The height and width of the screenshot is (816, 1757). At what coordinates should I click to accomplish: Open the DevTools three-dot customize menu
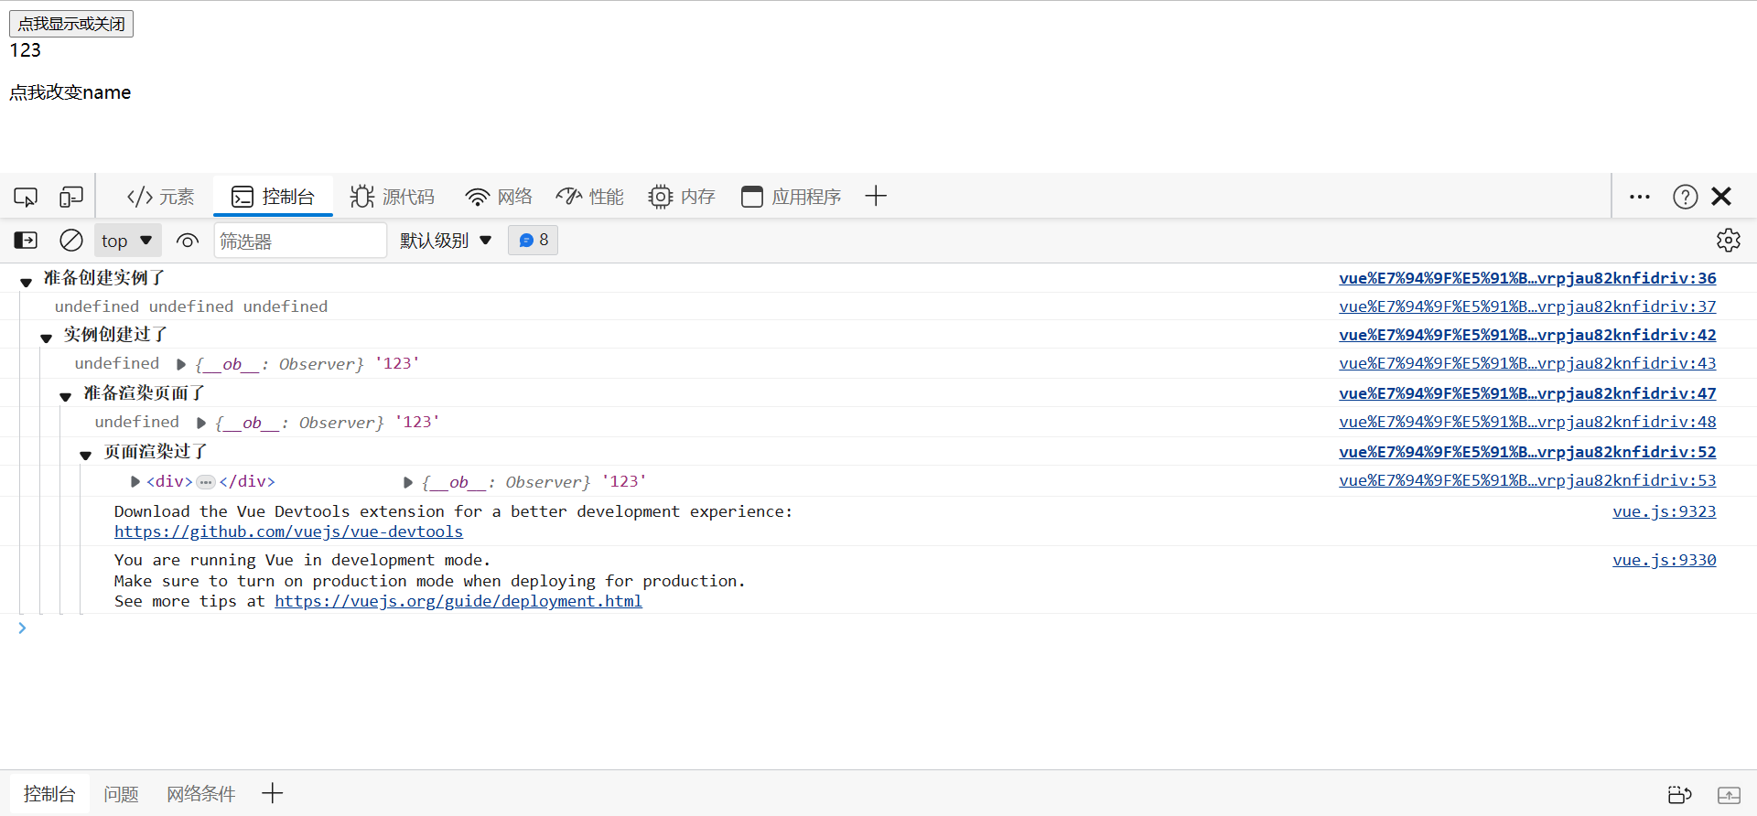(1640, 197)
